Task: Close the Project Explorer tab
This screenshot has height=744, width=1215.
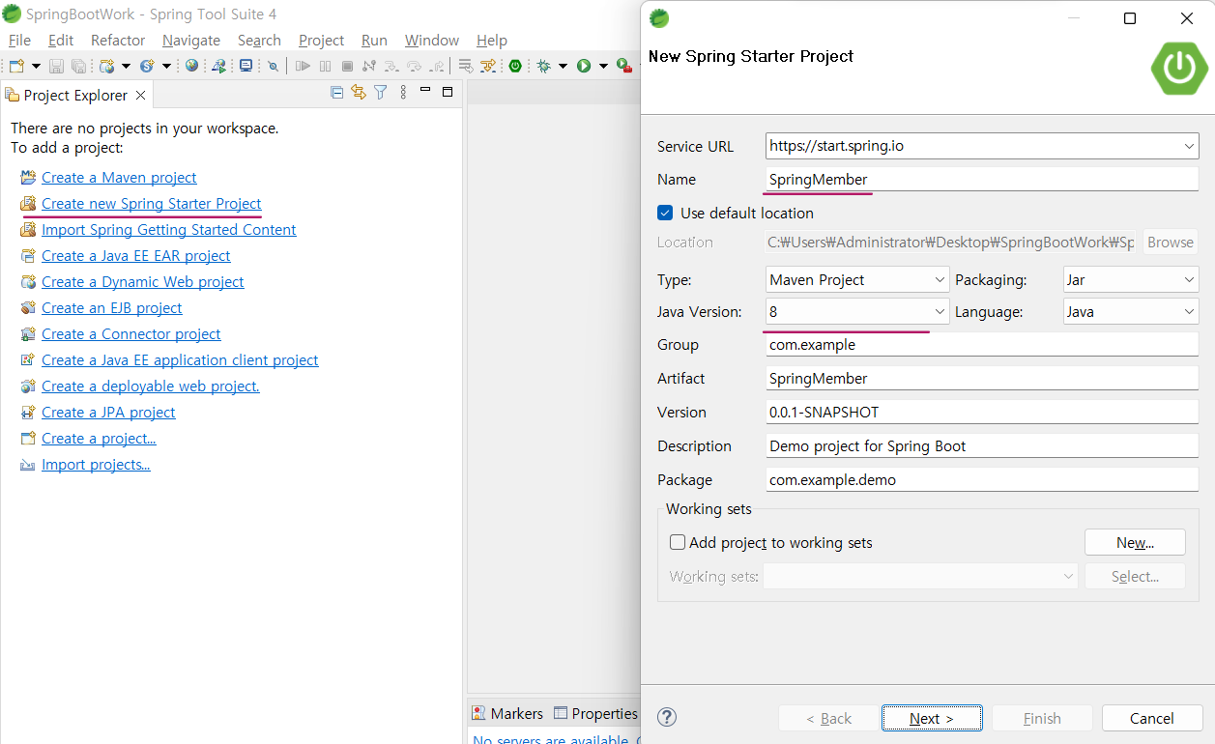Action: pos(141,95)
